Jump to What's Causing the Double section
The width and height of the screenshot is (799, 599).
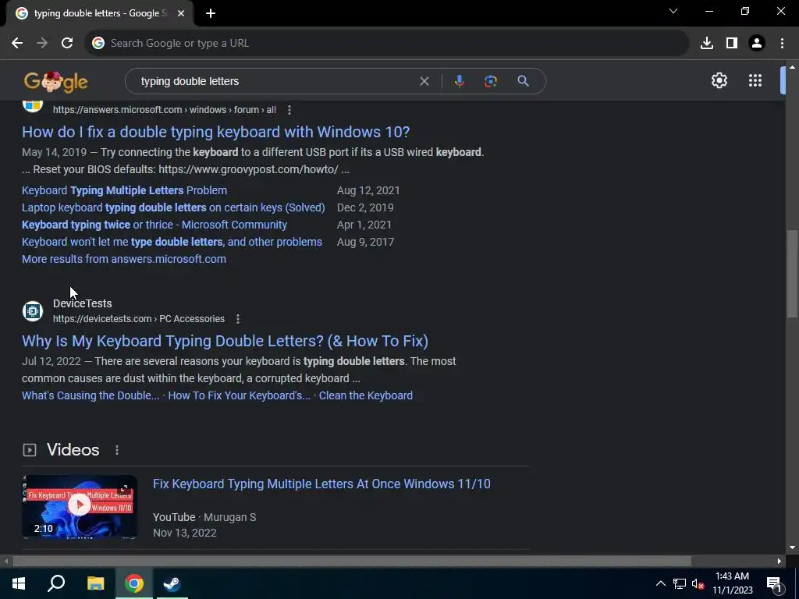(x=91, y=395)
